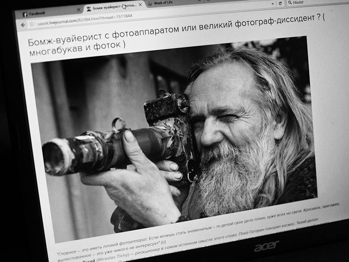Click the Hledat search field

tap(317, 2)
